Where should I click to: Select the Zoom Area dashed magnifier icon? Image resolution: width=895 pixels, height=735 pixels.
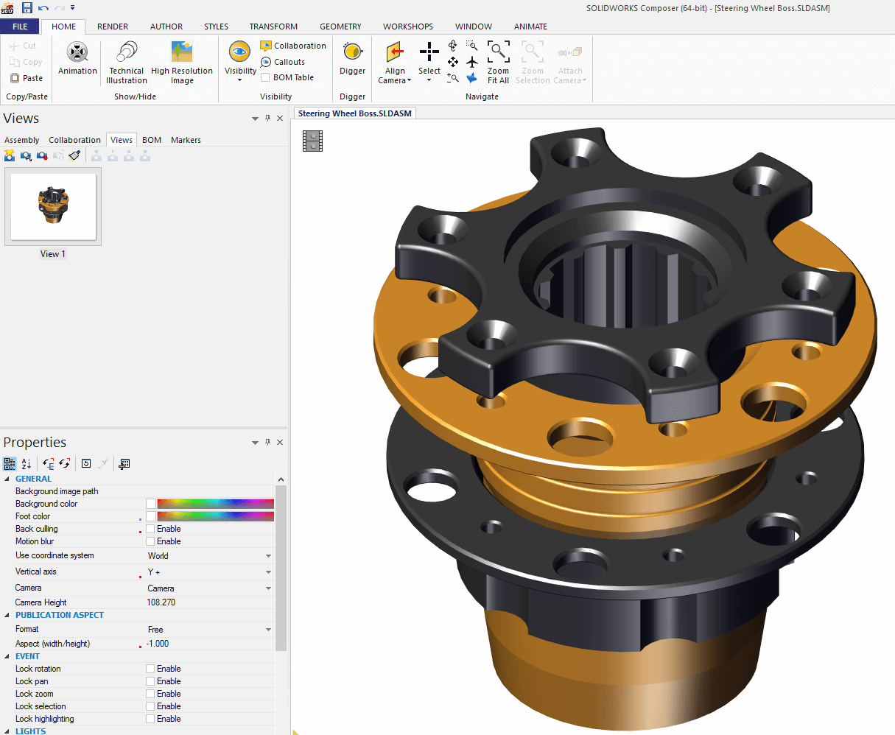[472, 46]
